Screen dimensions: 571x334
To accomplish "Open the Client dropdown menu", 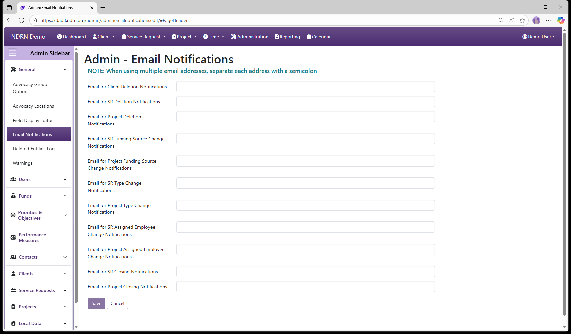I will 104,37.
